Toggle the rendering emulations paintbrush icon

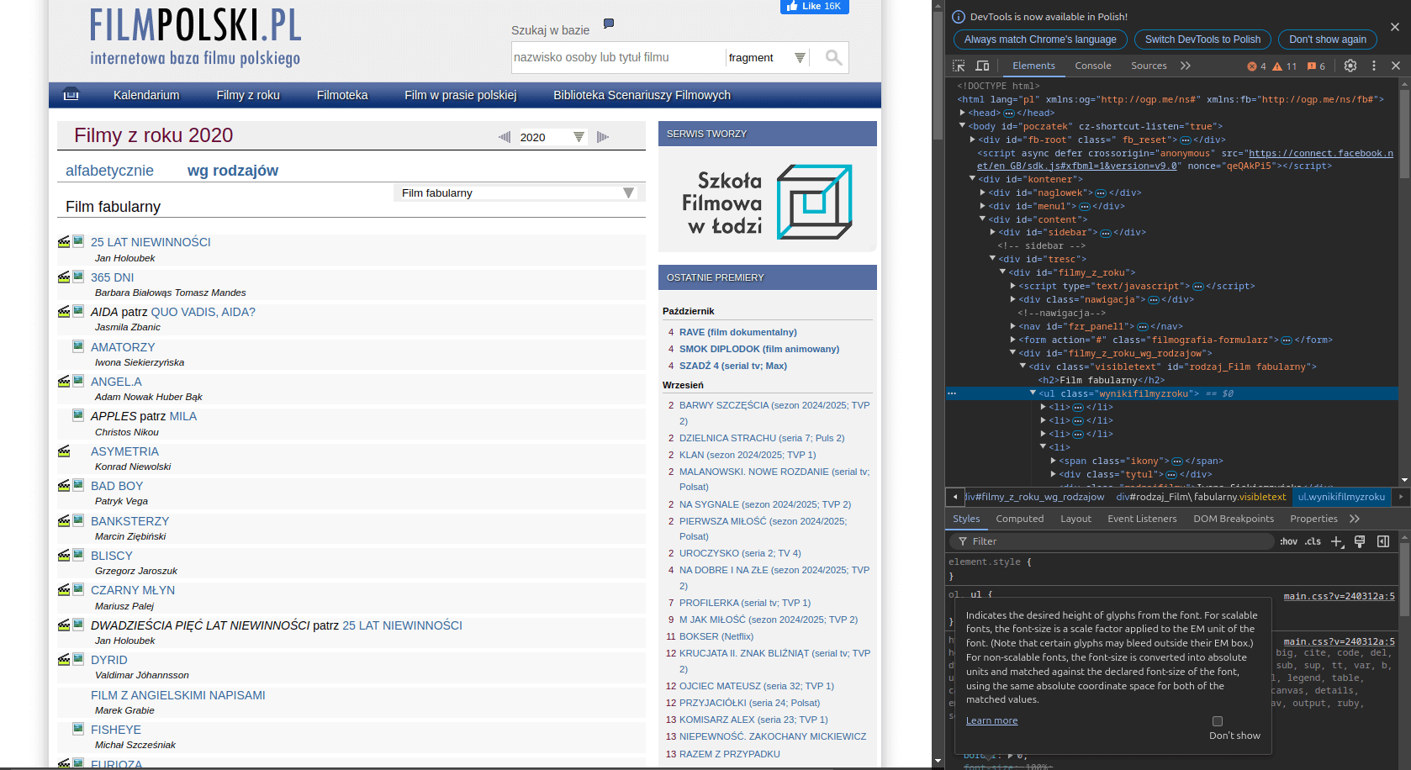[x=1360, y=541]
